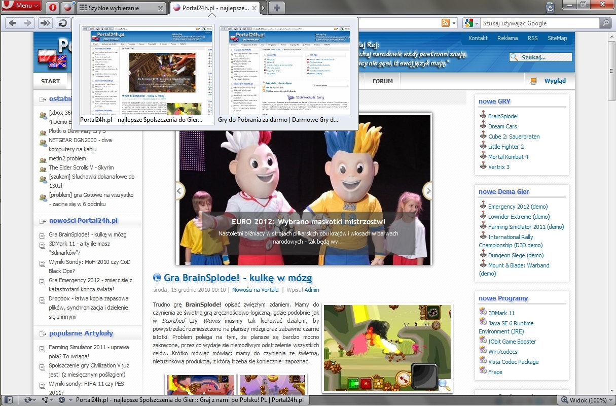The image size is (616, 406).
Task: Click the RSS feed icon in address bar
Action: (x=445, y=23)
